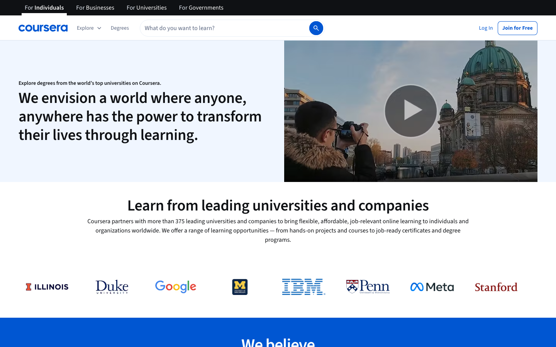Click the hero video thumbnail of the Berlin cathedral
556x347 pixels.
[x=411, y=111]
